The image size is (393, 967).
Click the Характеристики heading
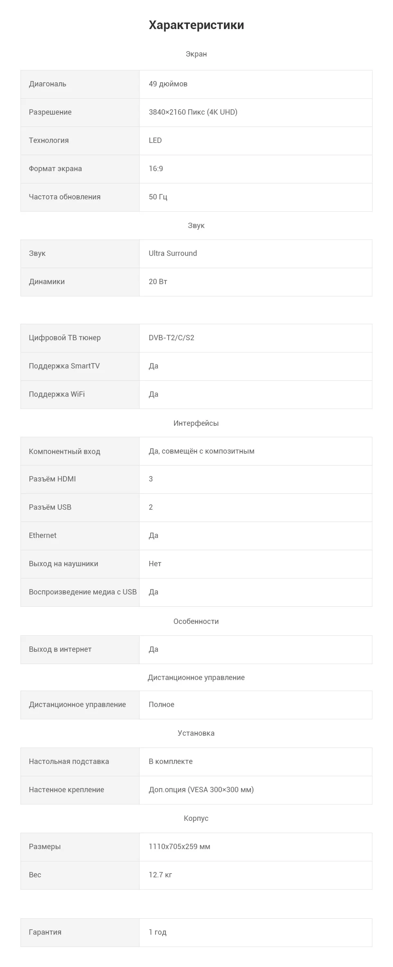tap(196, 25)
